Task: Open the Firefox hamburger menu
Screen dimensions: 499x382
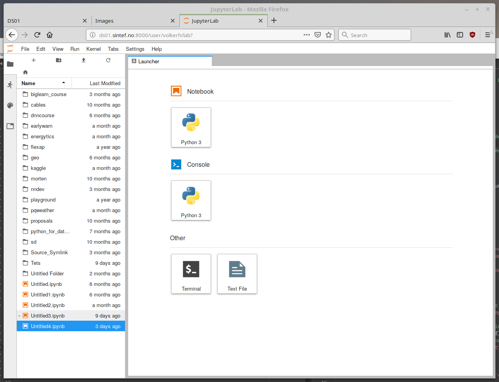Action: [x=488, y=35]
